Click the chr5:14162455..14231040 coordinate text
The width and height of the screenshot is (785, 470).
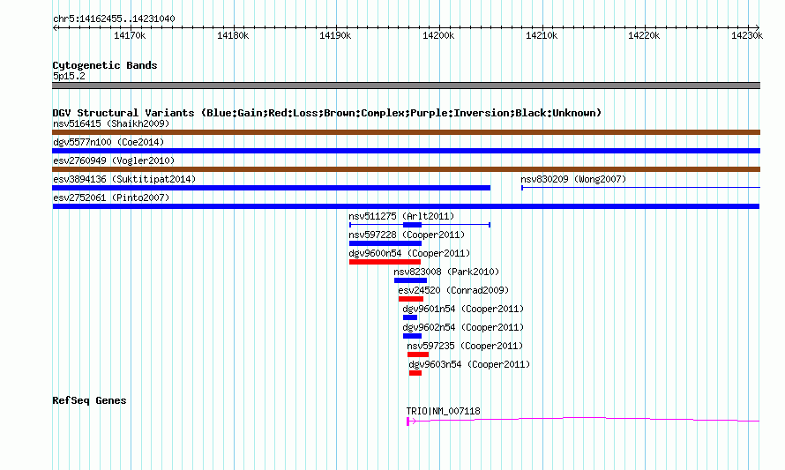pyautogui.click(x=114, y=19)
